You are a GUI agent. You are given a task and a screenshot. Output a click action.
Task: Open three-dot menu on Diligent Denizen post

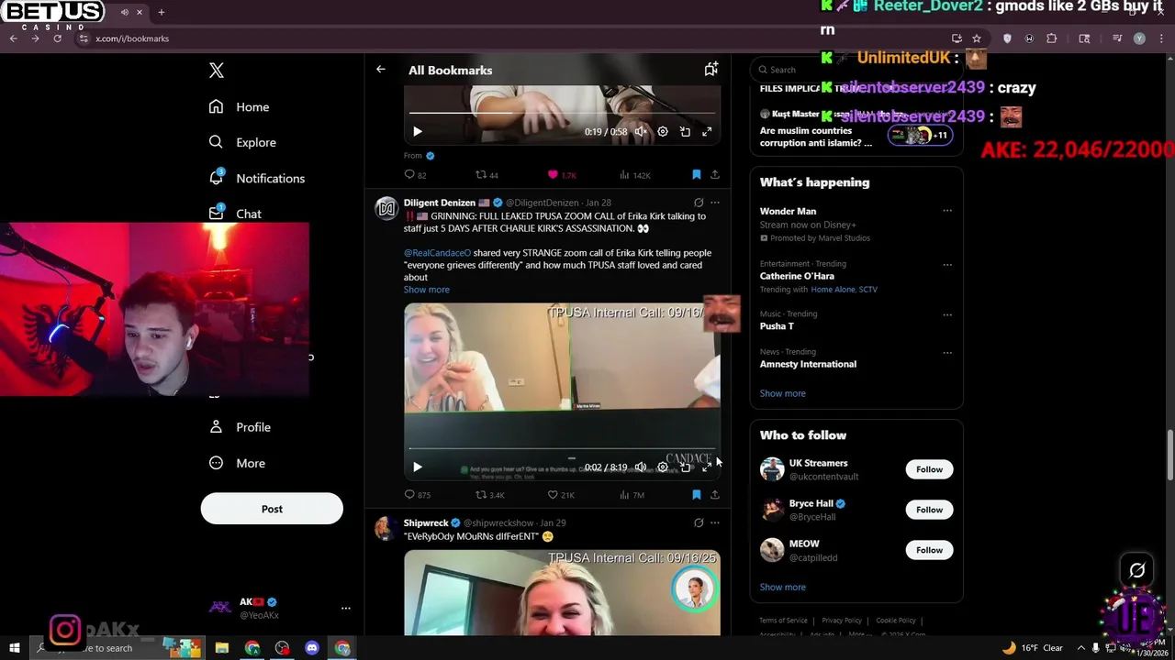pos(715,203)
